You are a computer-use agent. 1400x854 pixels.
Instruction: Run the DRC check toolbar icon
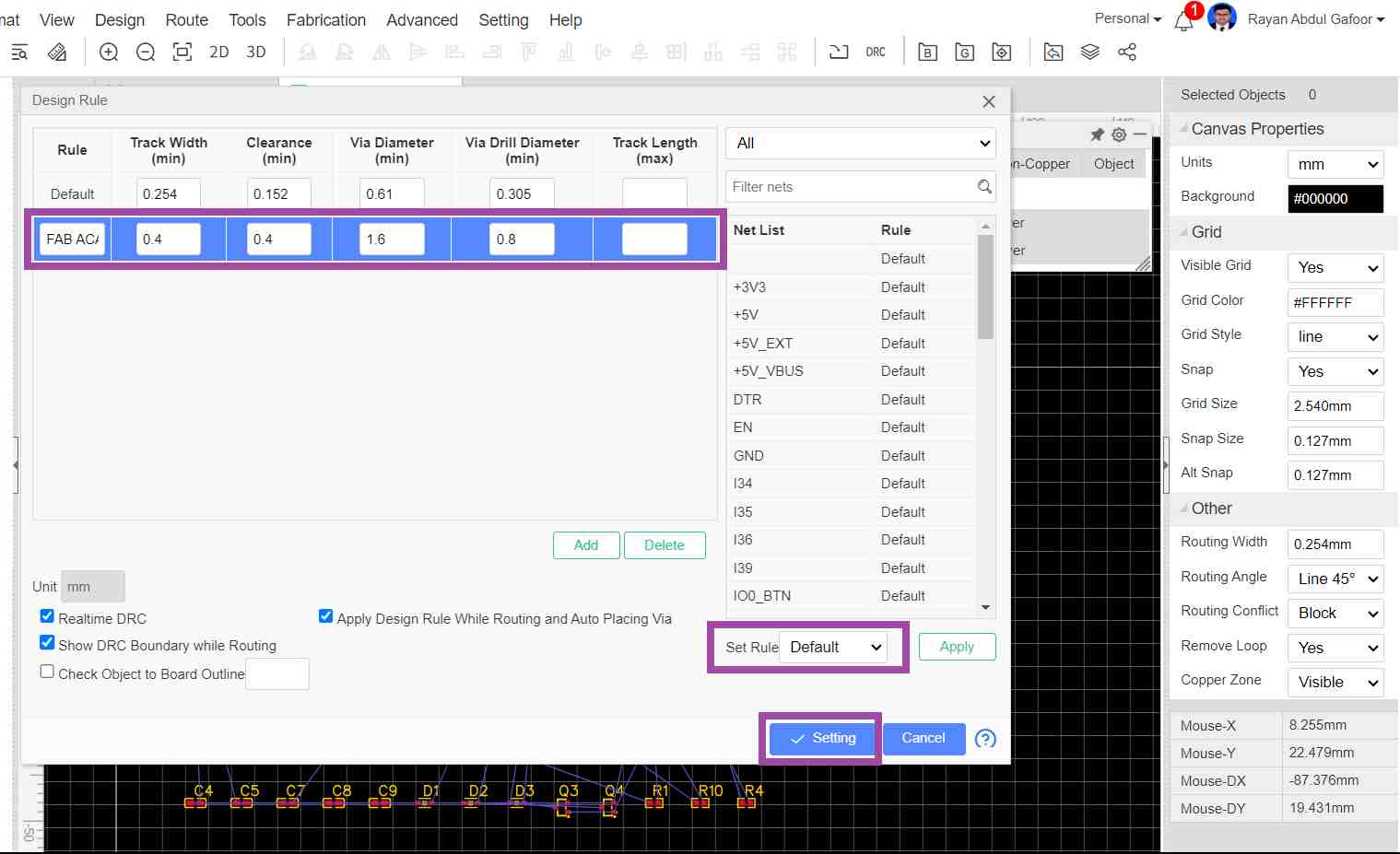[x=876, y=53]
